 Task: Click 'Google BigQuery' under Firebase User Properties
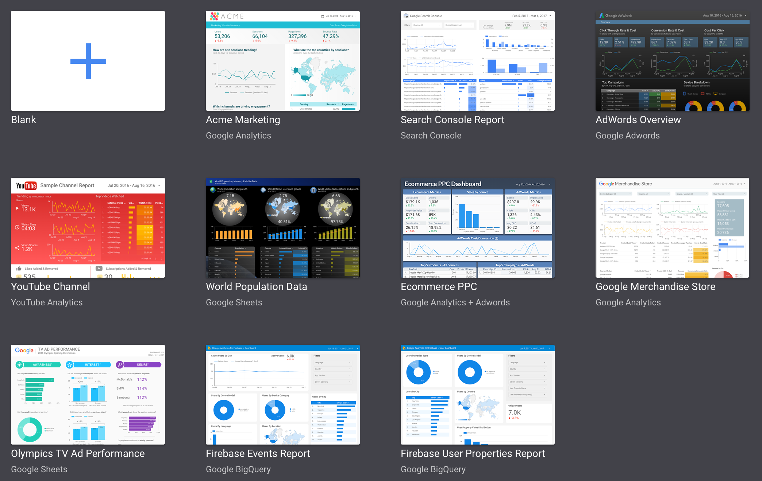tap(433, 469)
